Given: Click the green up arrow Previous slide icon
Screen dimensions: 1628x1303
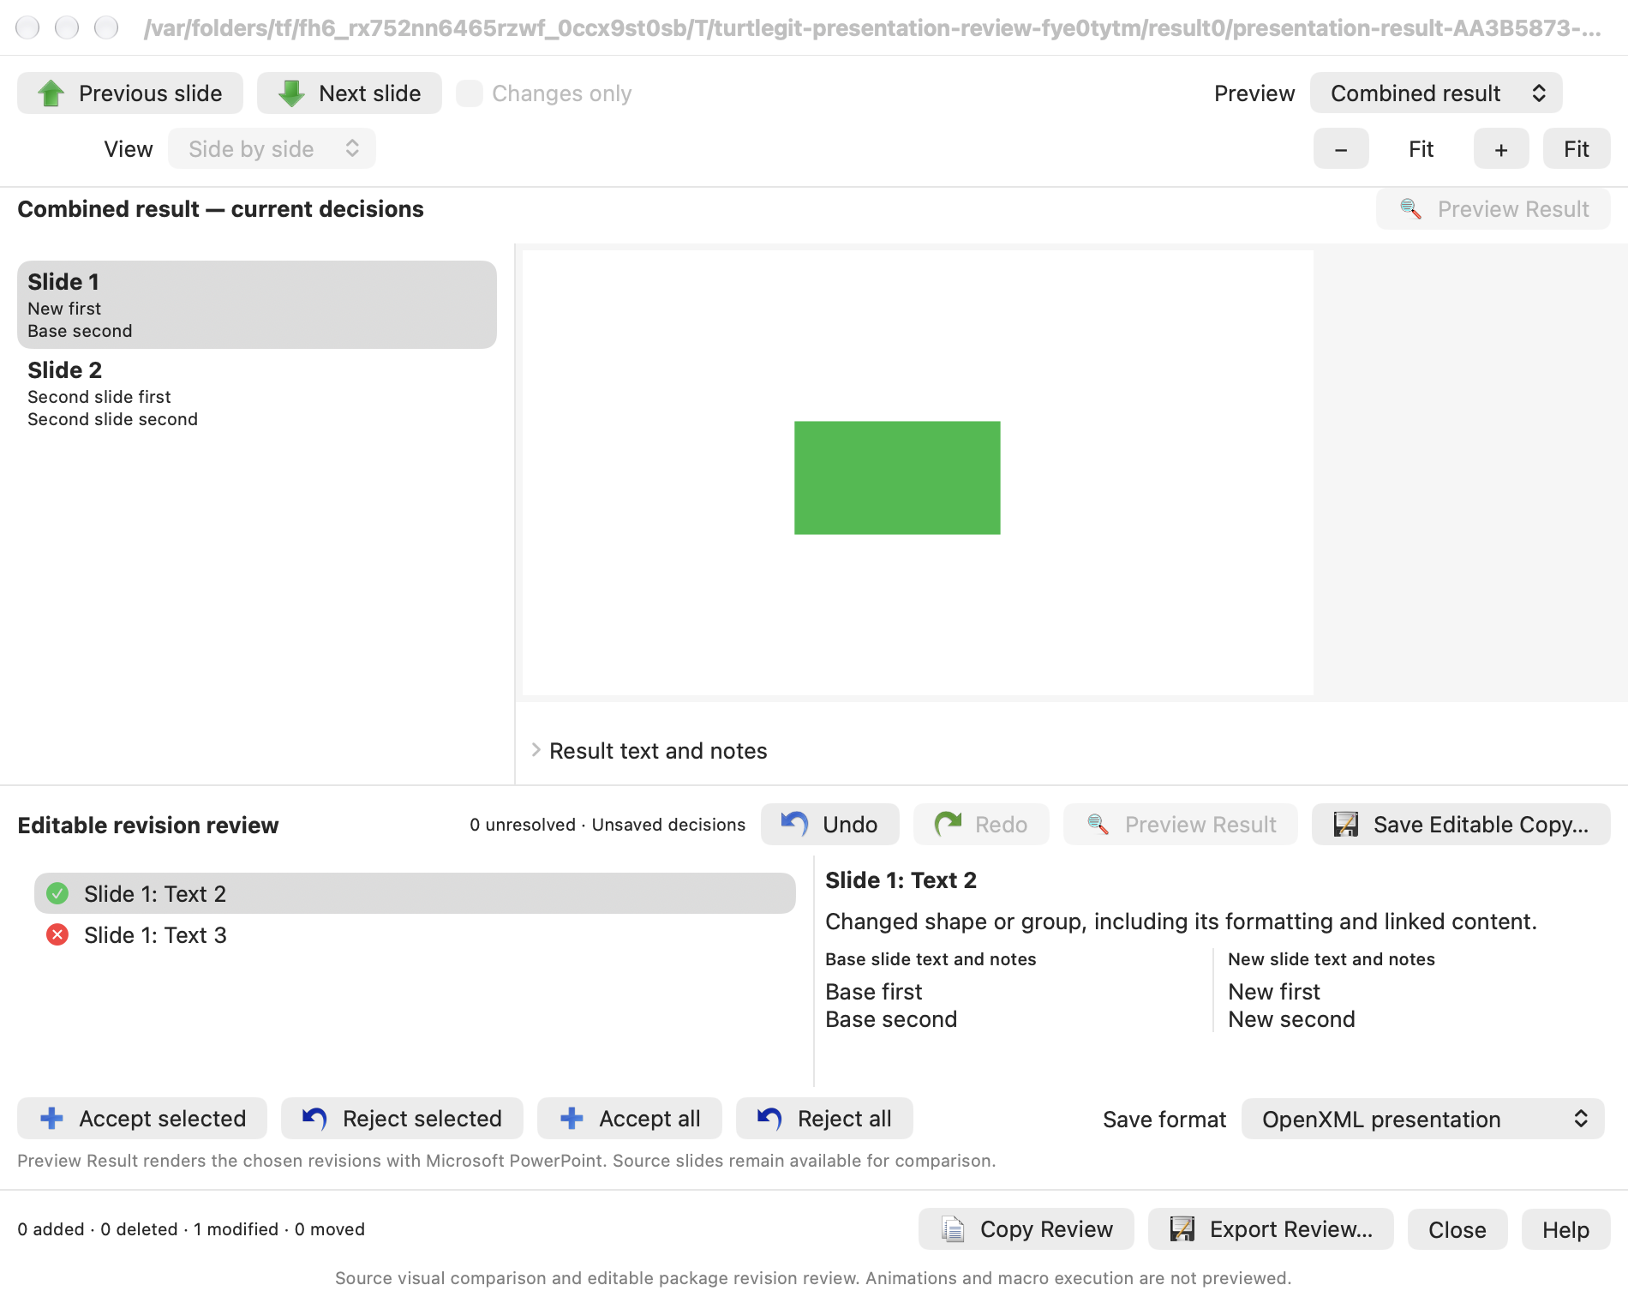Looking at the screenshot, I should (51, 93).
